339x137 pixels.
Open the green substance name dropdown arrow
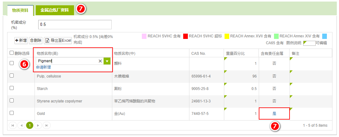[107, 61]
